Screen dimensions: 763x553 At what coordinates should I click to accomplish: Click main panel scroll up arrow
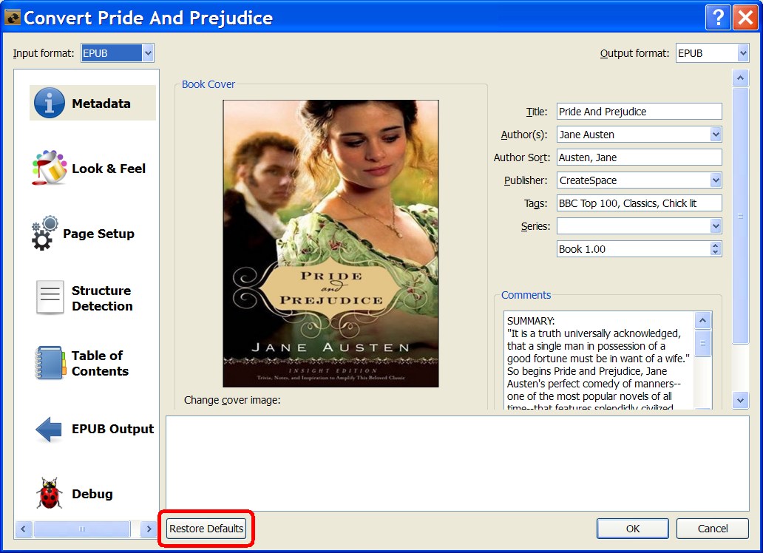point(740,78)
